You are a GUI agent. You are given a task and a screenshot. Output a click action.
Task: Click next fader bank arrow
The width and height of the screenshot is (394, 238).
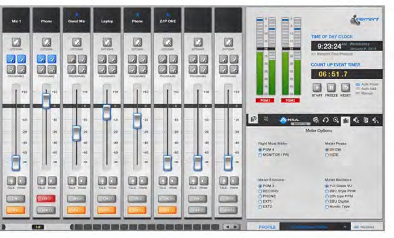pos(235,227)
